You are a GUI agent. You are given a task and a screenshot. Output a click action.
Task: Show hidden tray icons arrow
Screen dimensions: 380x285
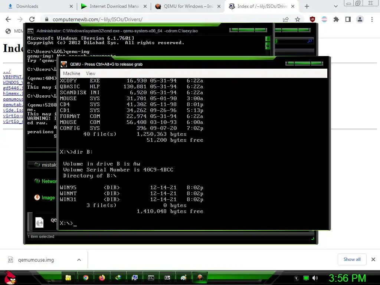(297, 278)
